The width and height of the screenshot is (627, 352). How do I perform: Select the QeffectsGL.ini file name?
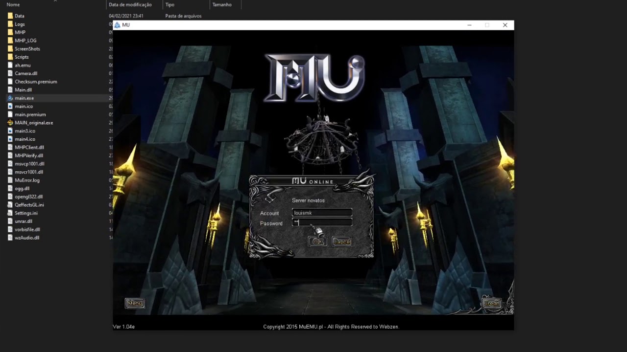29,205
